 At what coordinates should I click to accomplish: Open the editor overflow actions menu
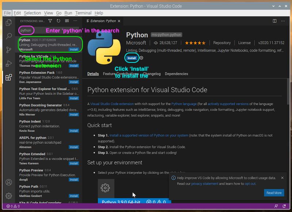click(x=283, y=21)
